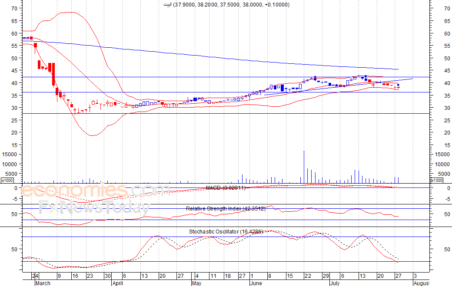Select the Relative Strength Index label
Viewport: 452px width, 286px height.
(226, 209)
